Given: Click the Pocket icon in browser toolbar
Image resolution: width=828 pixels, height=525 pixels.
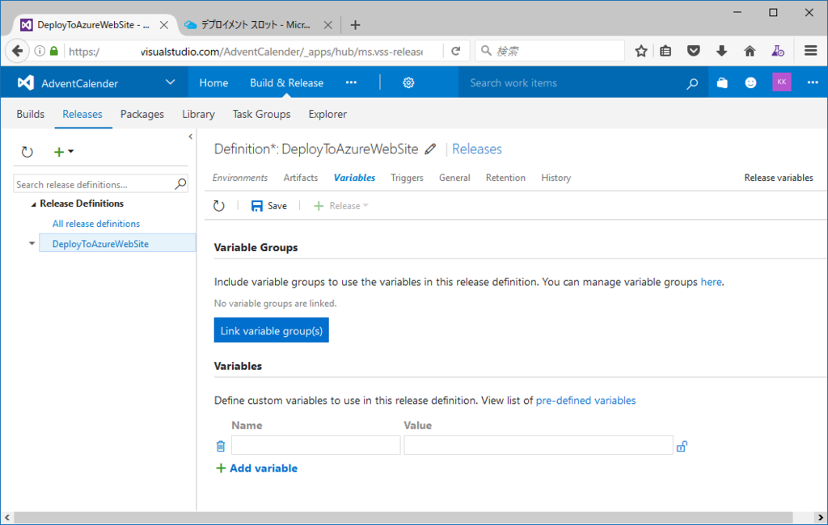Looking at the screenshot, I should click(x=693, y=51).
